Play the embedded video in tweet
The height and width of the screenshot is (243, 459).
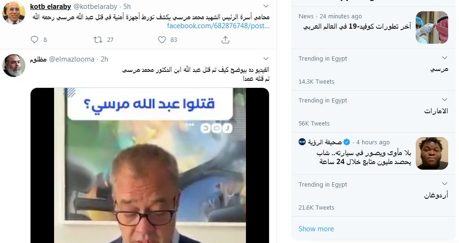tap(150, 165)
